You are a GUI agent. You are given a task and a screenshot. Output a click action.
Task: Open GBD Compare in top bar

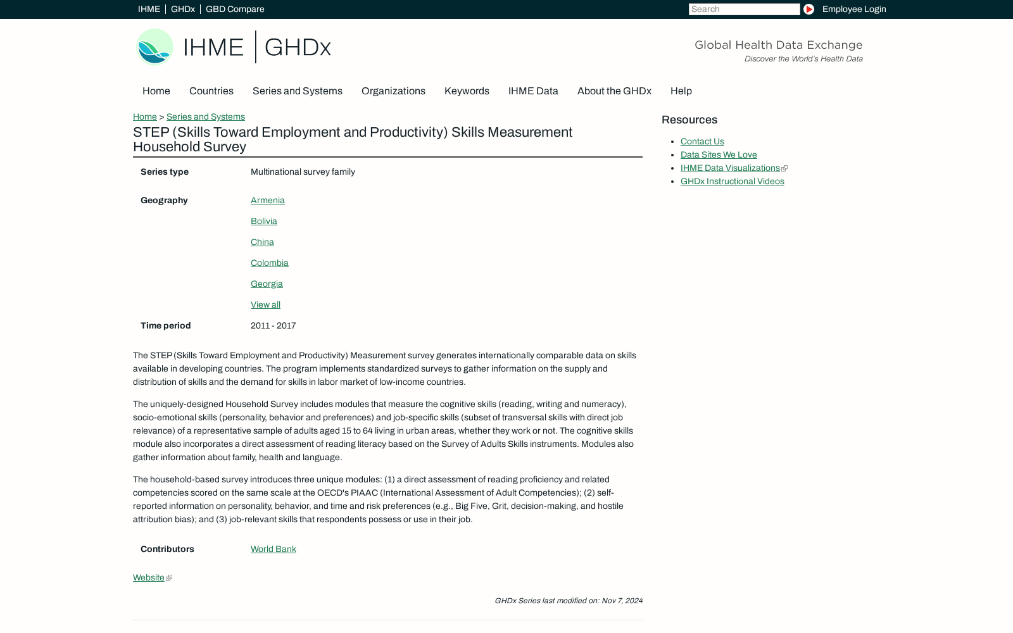coord(235,9)
